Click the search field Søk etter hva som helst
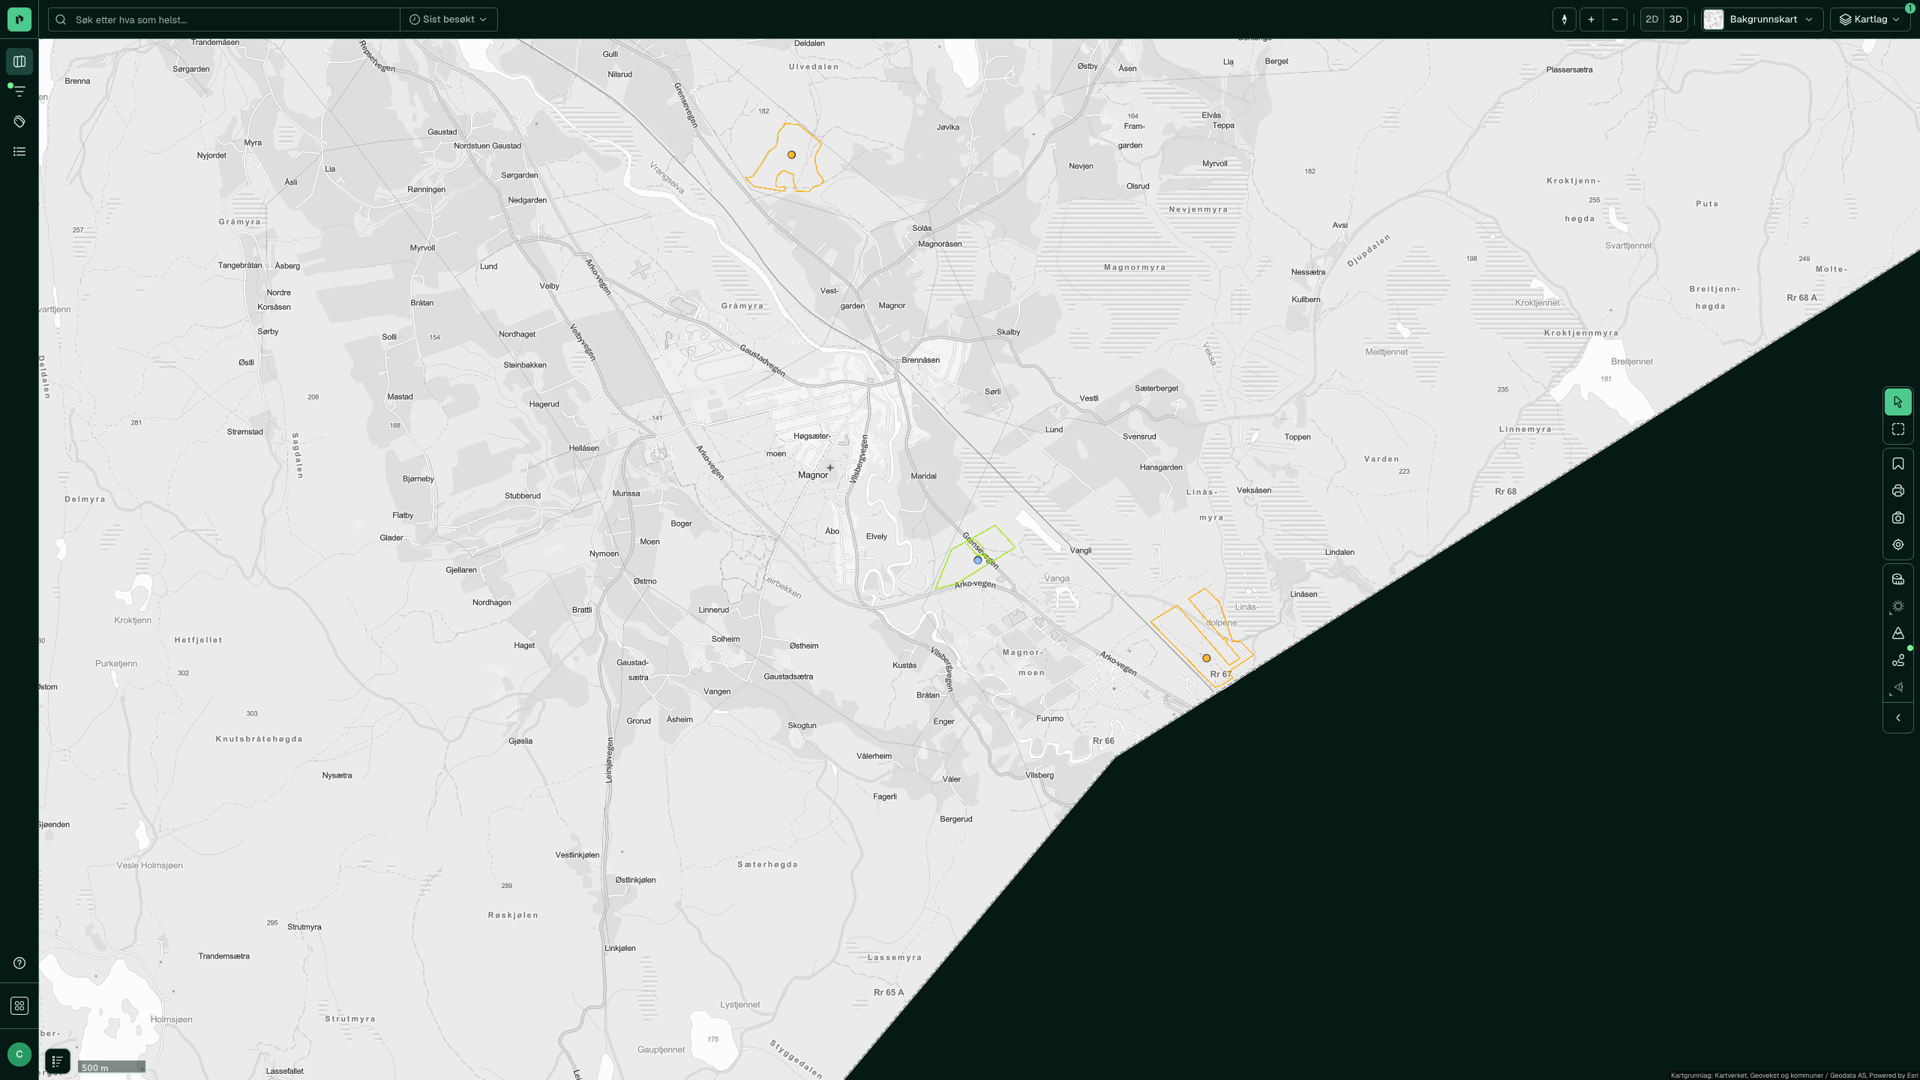Screen dimensions: 1920x1080 click(x=224, y=19)
